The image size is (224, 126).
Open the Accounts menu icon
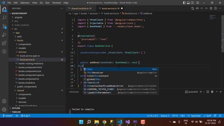[x=4, y=101]
